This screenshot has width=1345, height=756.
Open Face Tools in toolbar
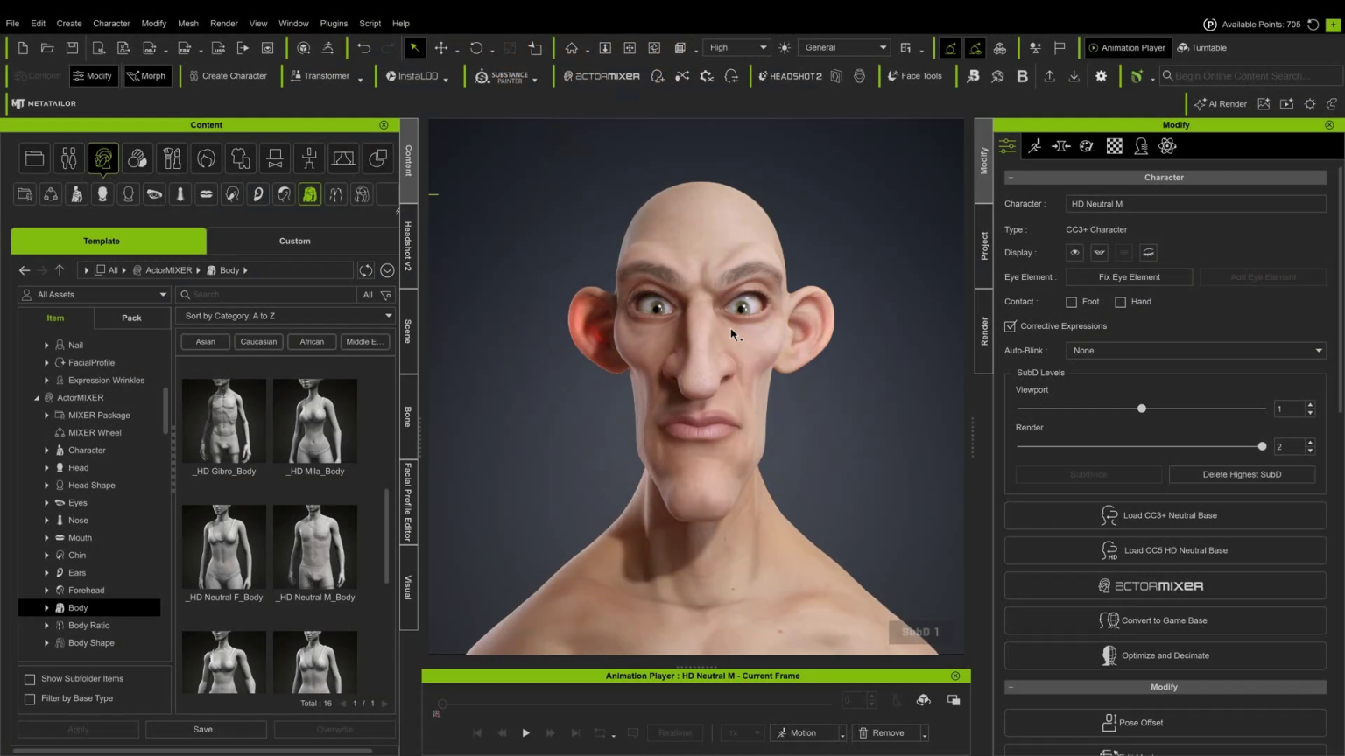[915, 76]
